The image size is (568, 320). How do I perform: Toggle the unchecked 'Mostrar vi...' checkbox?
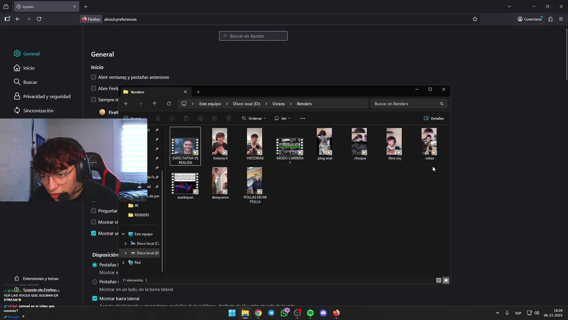[x=93, y=222]
